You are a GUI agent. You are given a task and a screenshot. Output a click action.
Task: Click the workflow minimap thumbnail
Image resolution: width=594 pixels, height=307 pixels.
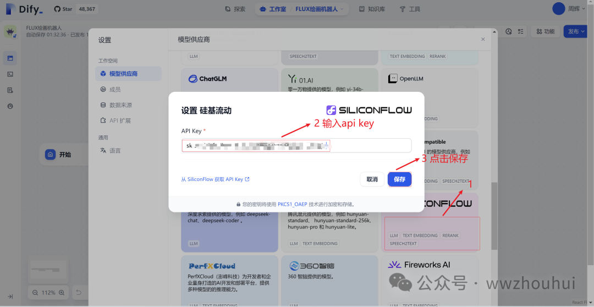[x=48, y=269]
